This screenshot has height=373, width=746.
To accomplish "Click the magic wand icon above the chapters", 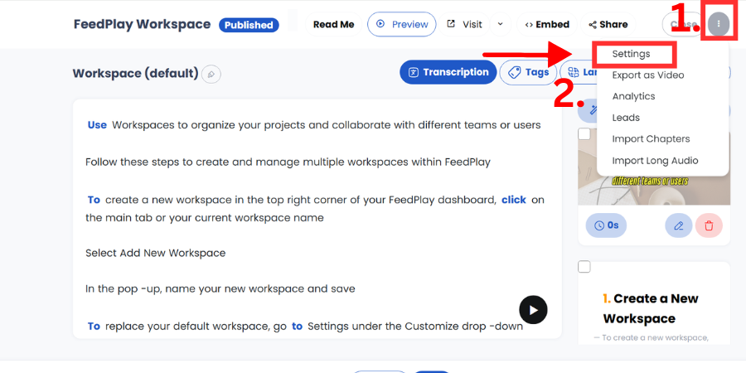I will coord(593,110).
